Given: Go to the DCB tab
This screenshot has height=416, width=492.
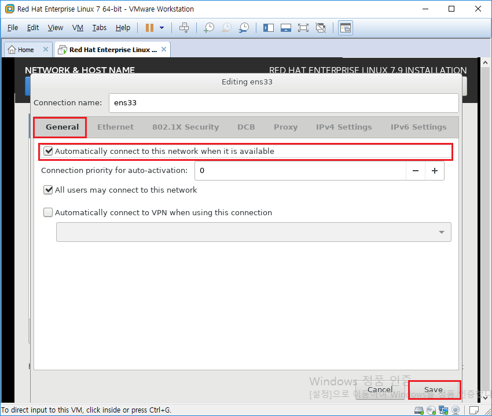Looking at the screenshot, I should (247, 127).
